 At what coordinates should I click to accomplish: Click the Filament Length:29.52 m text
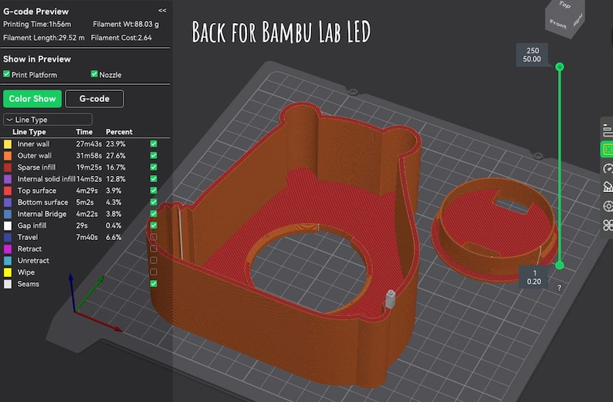(x=44, y=38)
